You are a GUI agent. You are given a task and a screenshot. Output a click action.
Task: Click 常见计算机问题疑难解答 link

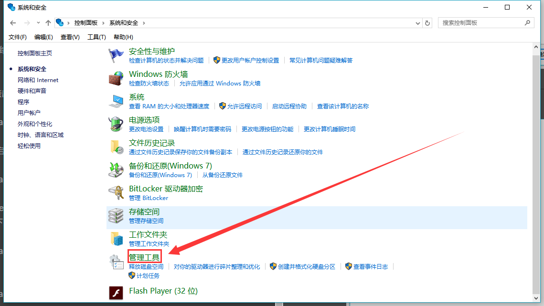[x=321, y=60]
